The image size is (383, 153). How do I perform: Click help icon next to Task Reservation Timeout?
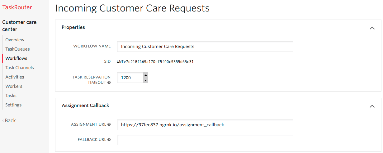[109, 83]
